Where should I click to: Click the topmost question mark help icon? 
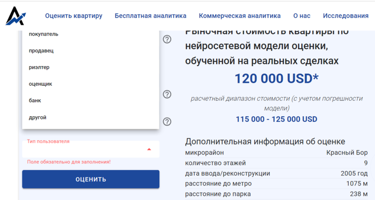pos(167,40)
